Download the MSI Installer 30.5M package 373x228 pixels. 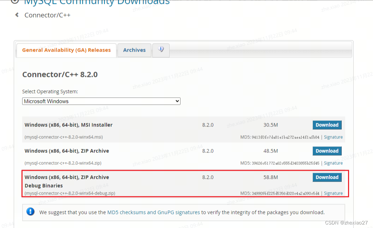327,125
